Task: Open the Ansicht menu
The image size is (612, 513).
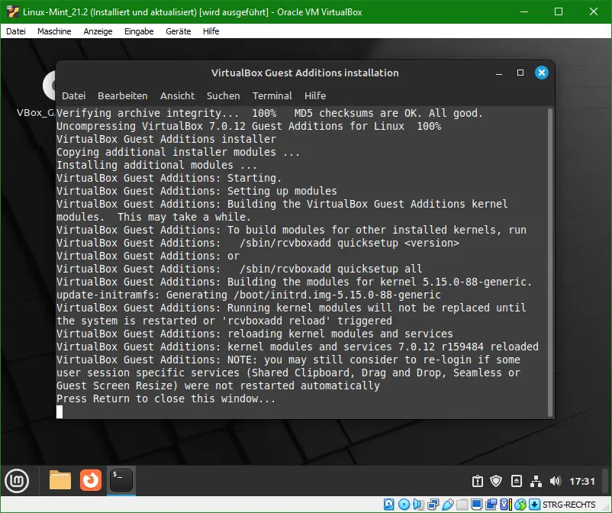Action: pyautogui.click(x=178, y=95)
